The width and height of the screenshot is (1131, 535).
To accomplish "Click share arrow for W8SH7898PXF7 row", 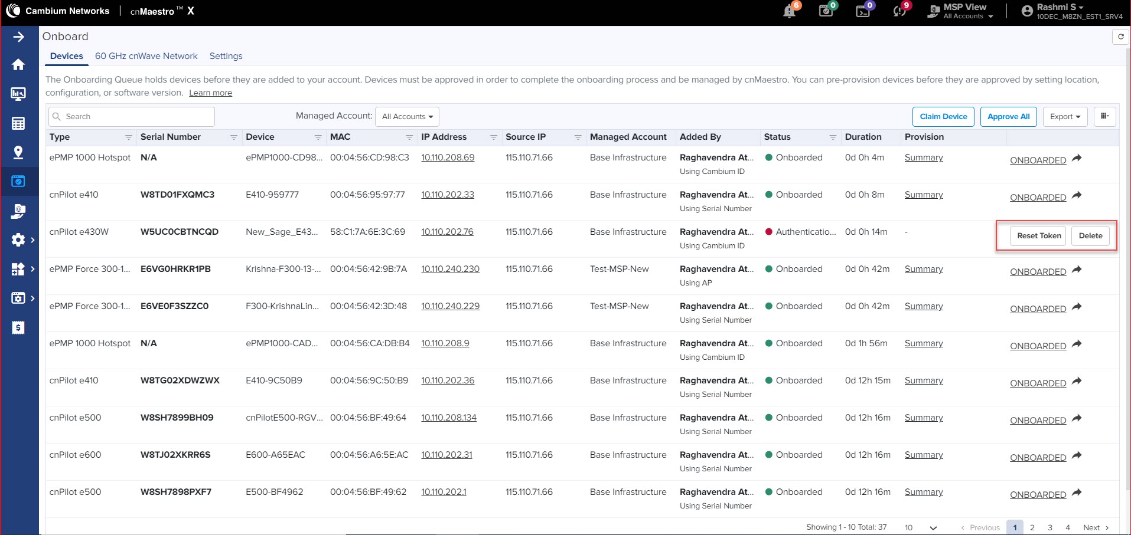I will (1077, 493).
